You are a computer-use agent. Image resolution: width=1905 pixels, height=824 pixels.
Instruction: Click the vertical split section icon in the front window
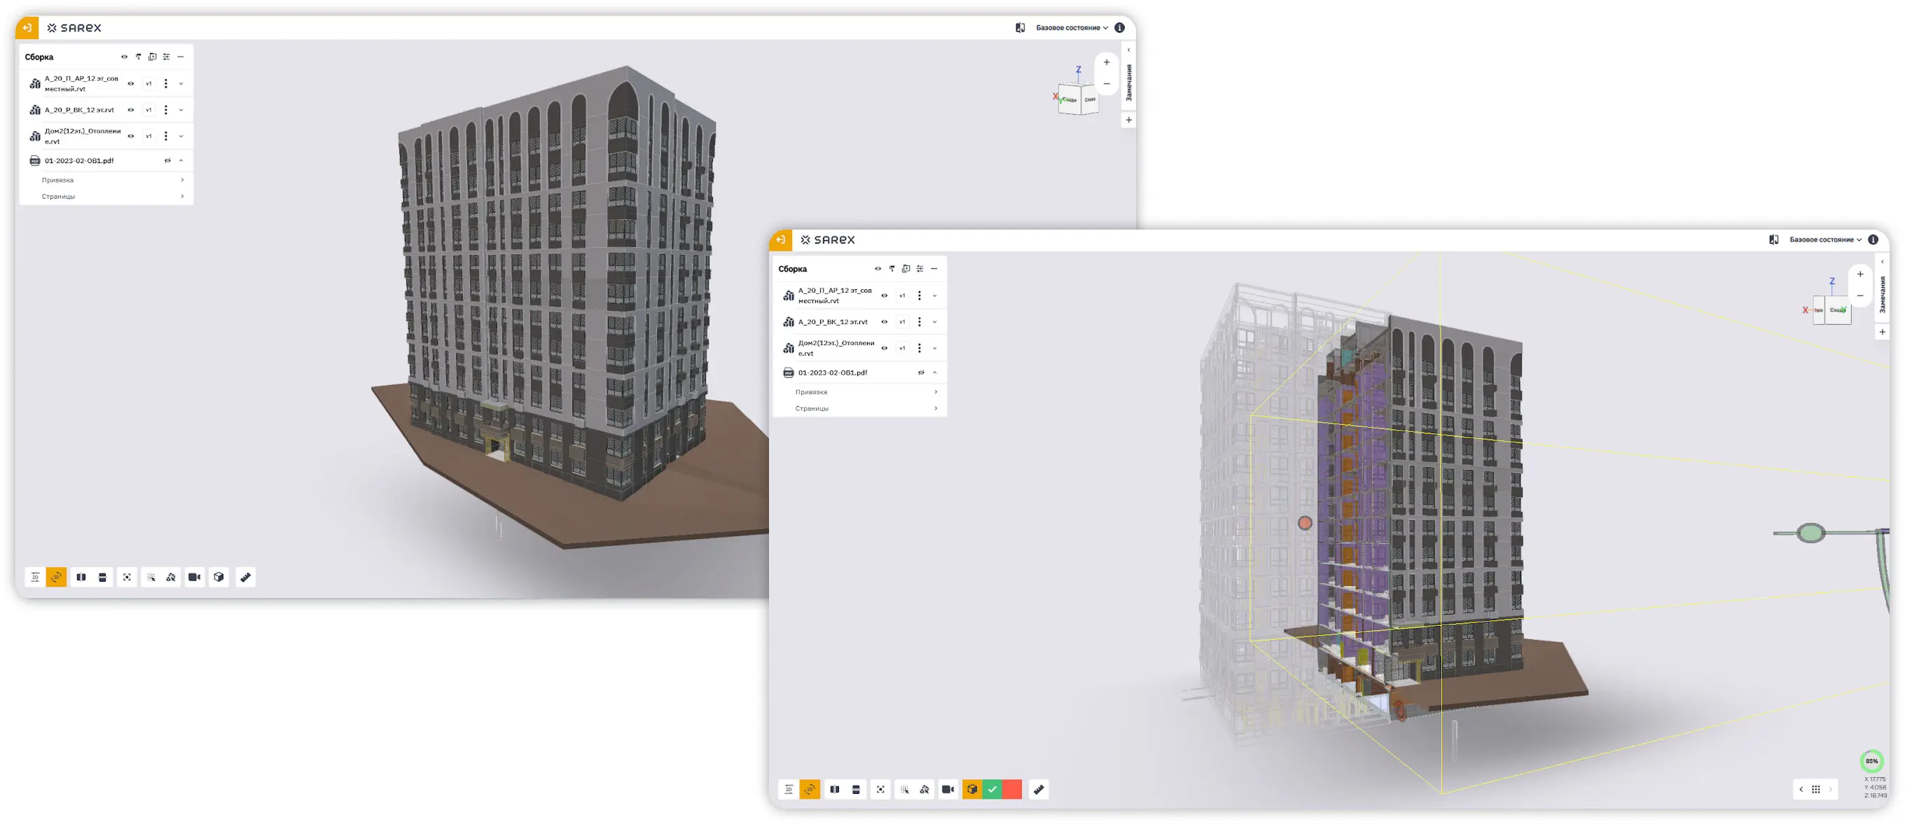(x=834, y=789)
